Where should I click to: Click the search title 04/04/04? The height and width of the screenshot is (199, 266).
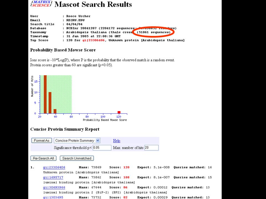pos(74,24)
